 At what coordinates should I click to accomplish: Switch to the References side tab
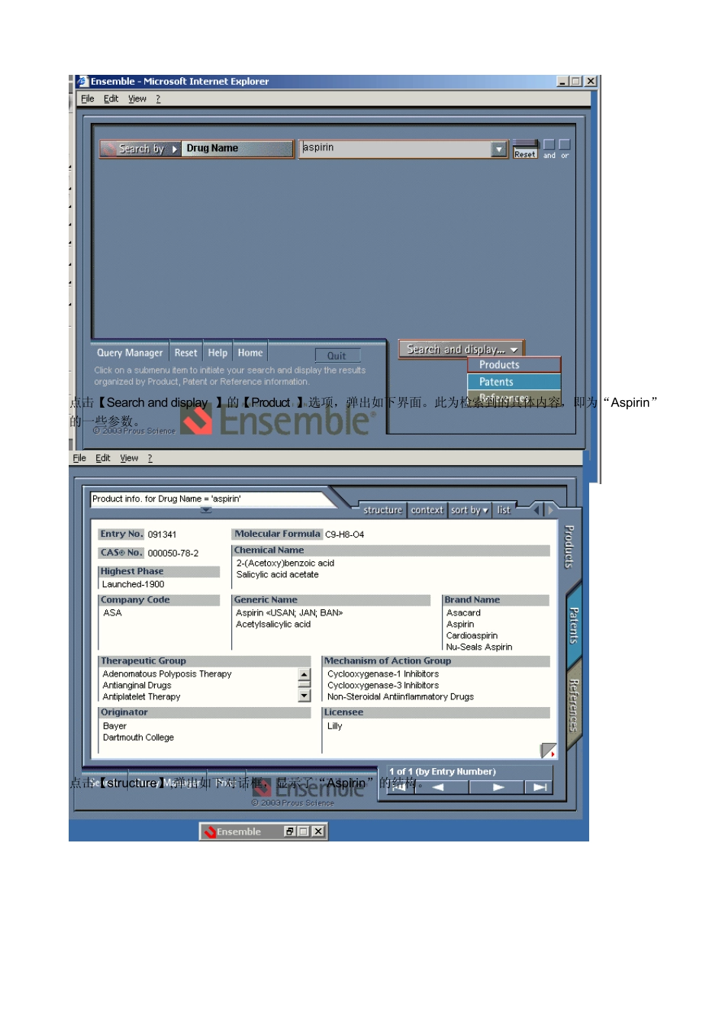click(x=574, y=706)
